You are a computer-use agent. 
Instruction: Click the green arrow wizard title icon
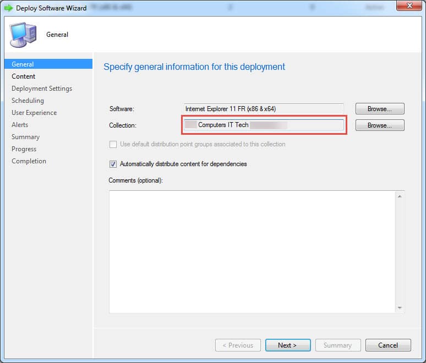coord(8,8)
